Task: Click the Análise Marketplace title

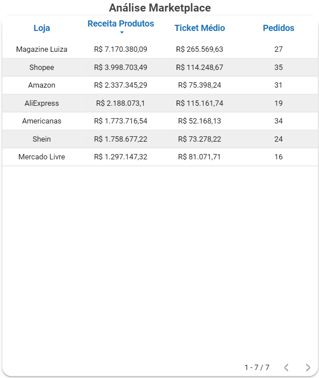Action: click(160, 8)
